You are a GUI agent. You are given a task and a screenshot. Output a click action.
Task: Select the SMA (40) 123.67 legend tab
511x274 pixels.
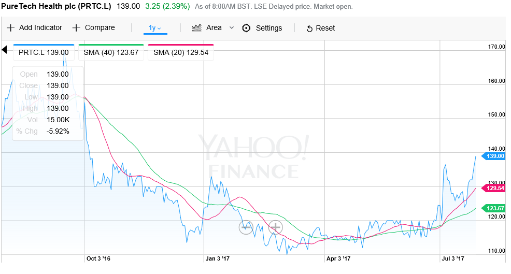(x=111, y=52)
